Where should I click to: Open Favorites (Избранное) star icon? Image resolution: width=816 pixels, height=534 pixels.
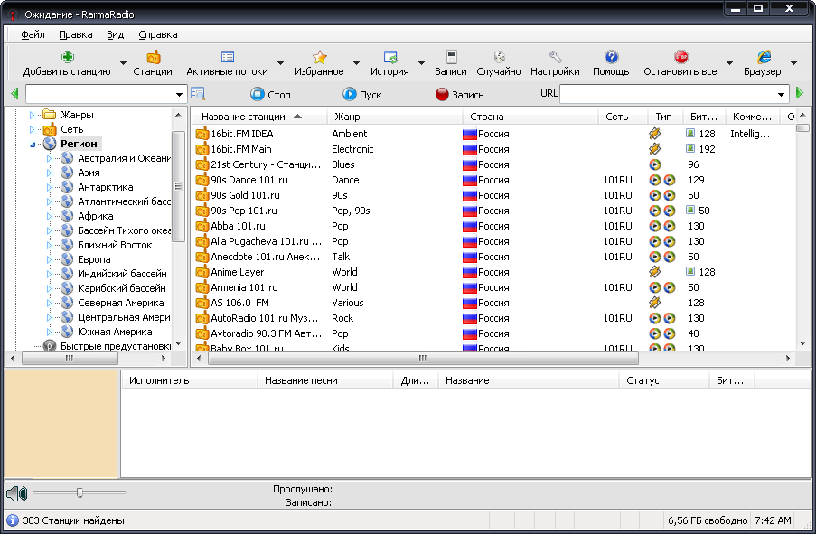[x=319, y=57]
